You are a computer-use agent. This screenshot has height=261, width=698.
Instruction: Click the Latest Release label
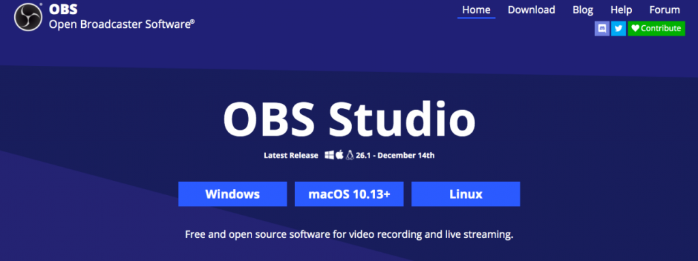(x=291, y=156)
